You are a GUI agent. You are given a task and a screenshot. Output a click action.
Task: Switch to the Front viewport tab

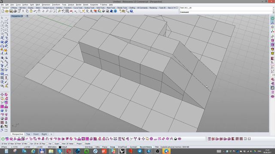pyautogui.click(x=36, y=134)
